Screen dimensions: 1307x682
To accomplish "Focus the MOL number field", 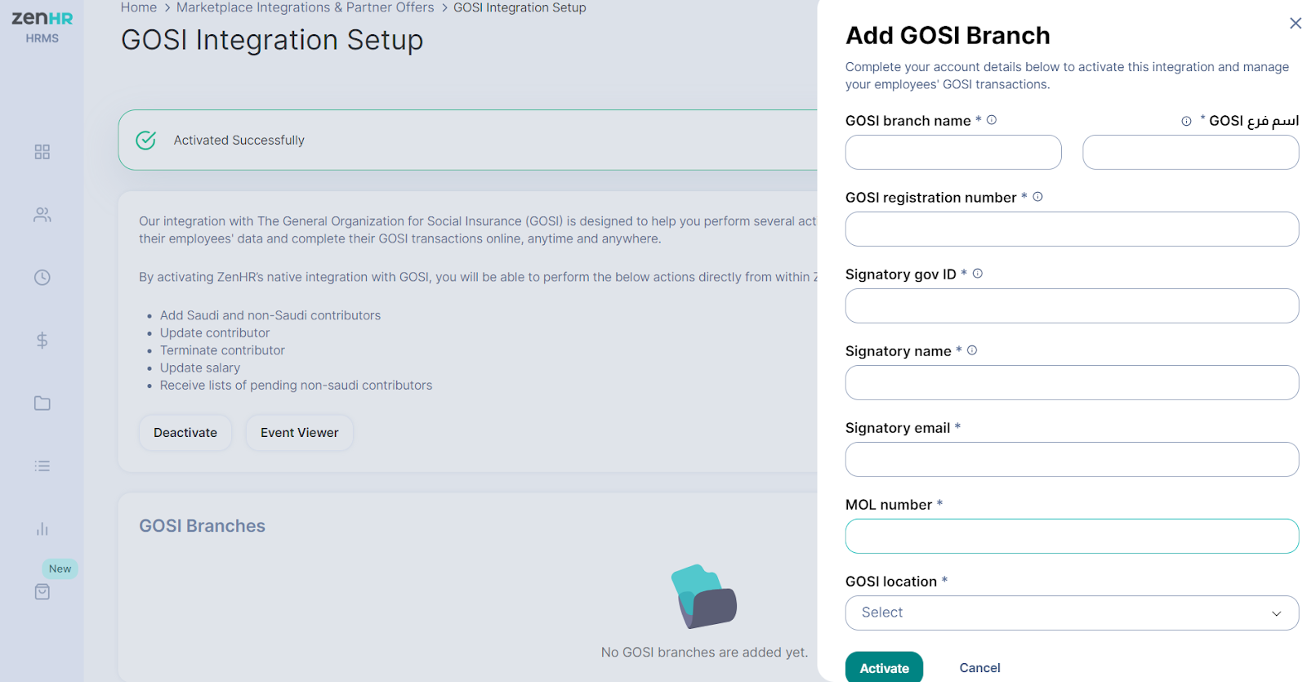I will click(x=1072, y=536).
